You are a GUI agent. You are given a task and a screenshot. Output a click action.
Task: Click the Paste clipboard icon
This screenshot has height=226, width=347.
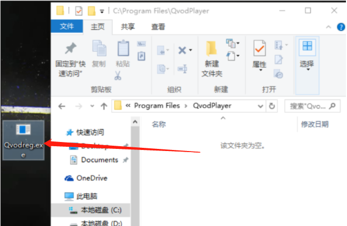tap(123, 48)
